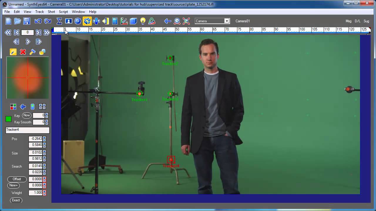Screen dimensions: 376x211
Task: Click the clock with red arrow icon
Action: tap(177, 21)
